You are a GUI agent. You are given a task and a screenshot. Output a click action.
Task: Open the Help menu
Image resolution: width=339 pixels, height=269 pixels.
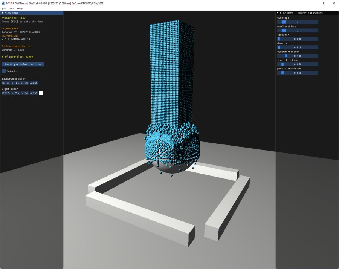(x=20, y=9)
